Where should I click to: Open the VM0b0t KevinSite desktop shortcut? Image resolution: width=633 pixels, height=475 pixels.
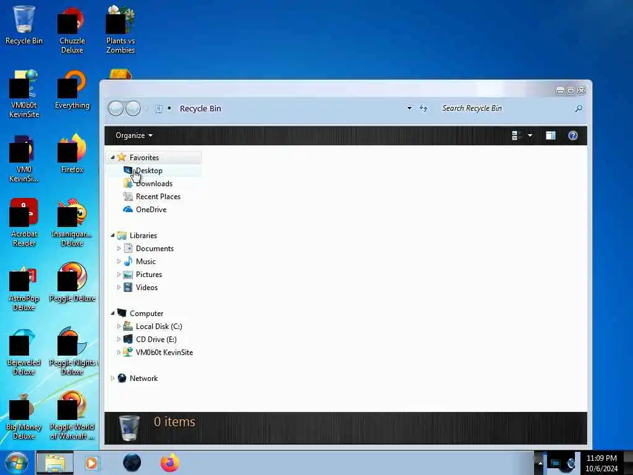(24, 94)
